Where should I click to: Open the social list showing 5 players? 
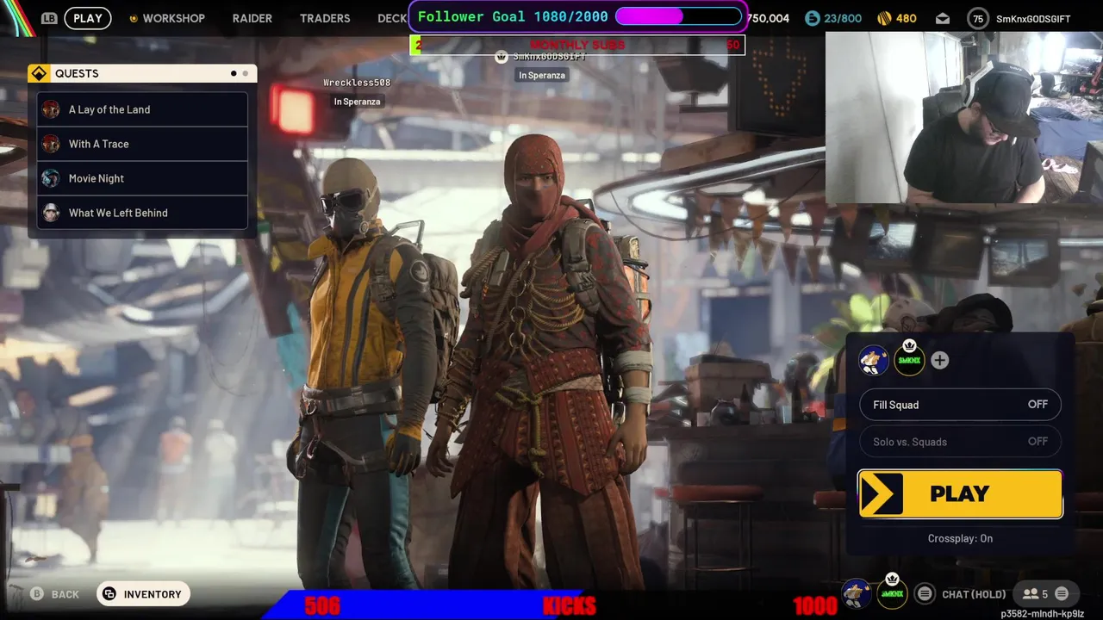pos(1035,594)
